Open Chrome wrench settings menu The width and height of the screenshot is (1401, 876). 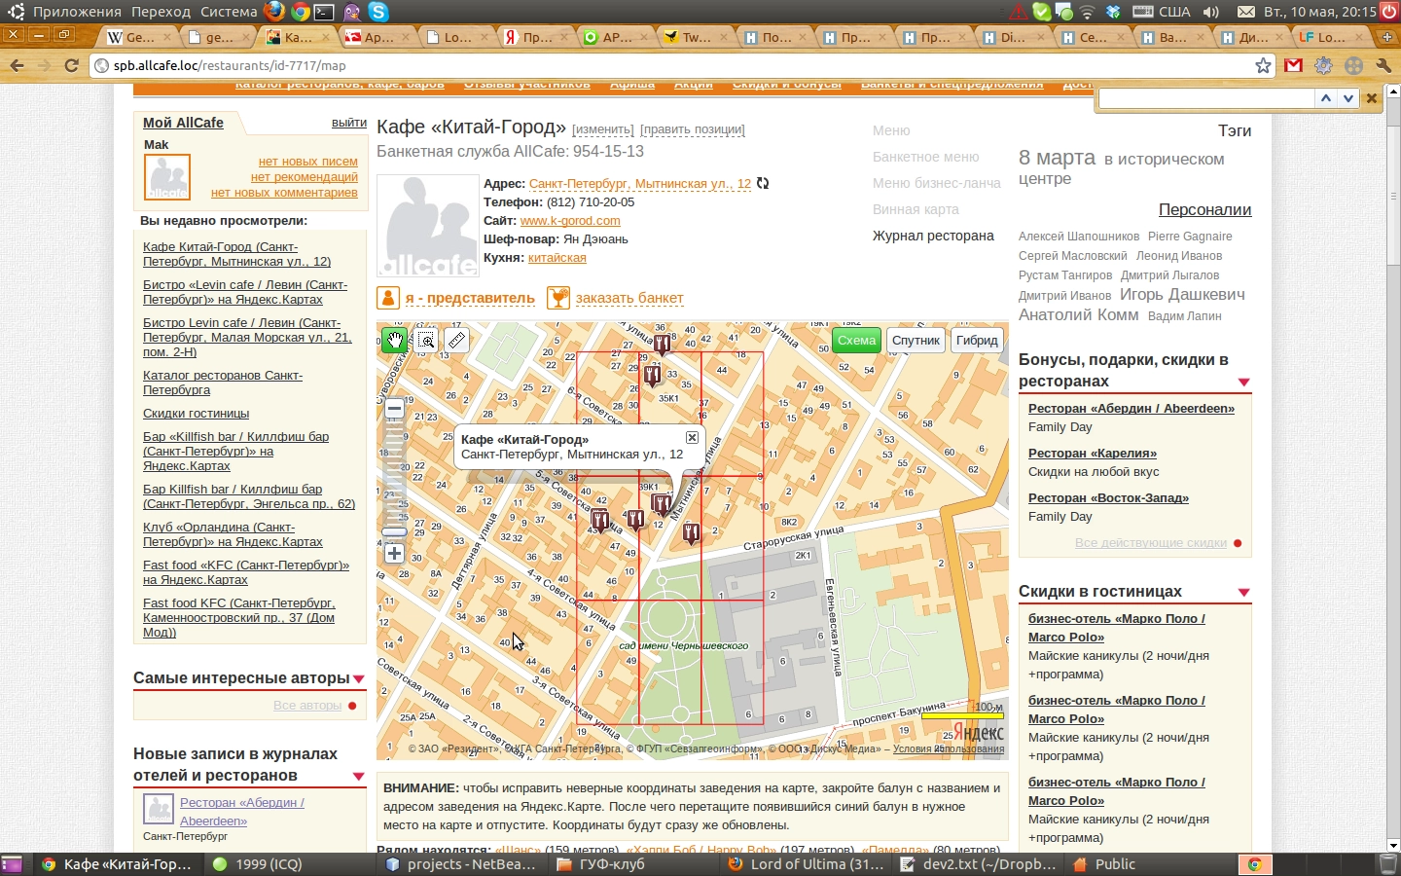pyautogui.click(x=1383, y=65)
